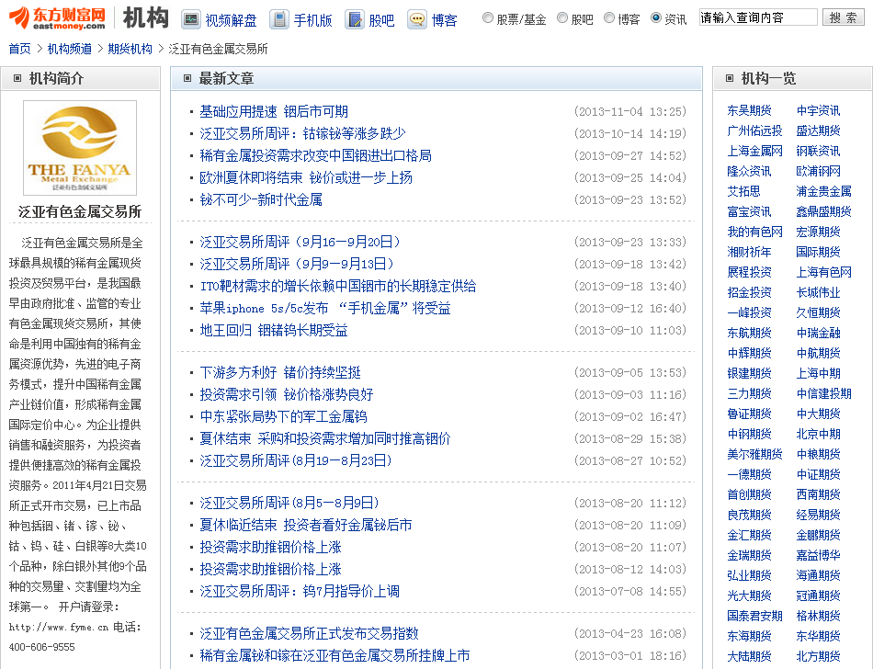Go to 机构频道 breadcrumb

70,49
